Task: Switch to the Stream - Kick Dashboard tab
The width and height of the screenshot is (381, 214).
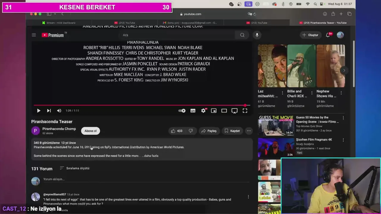Action: [59, 23]
